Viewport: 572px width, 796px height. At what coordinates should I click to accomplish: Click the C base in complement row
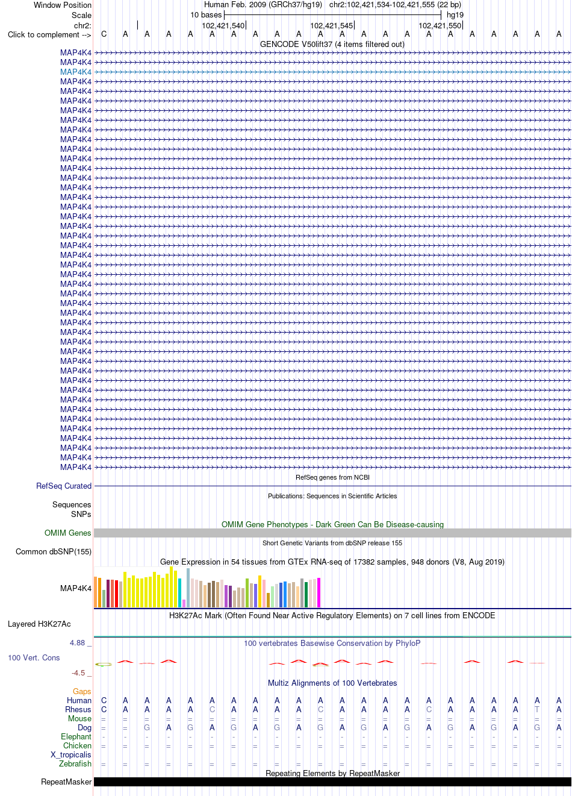(104, 34)
